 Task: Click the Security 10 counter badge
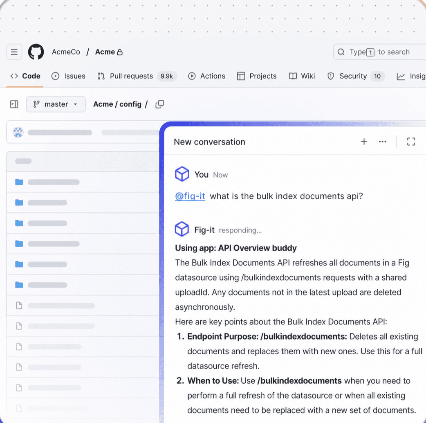click(x=377, y=76)
